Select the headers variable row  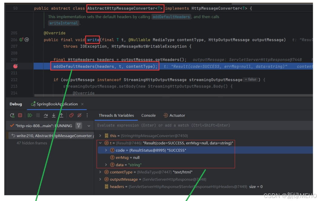pyautogui.click(x=205, y=186)
